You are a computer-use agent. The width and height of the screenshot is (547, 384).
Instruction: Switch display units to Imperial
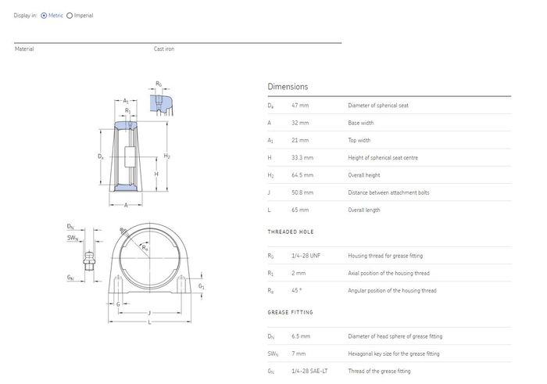[70, 16]
